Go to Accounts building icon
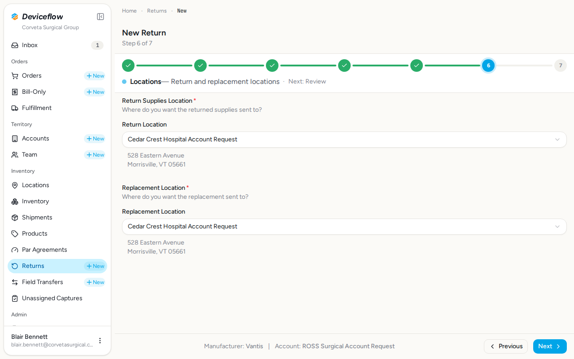Viewport: 574px width, 359px height. point(15,139)
